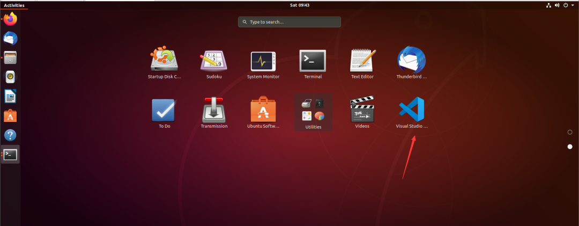Select second app grid page indicator
The image size is (579, 226).
(570, 147)
